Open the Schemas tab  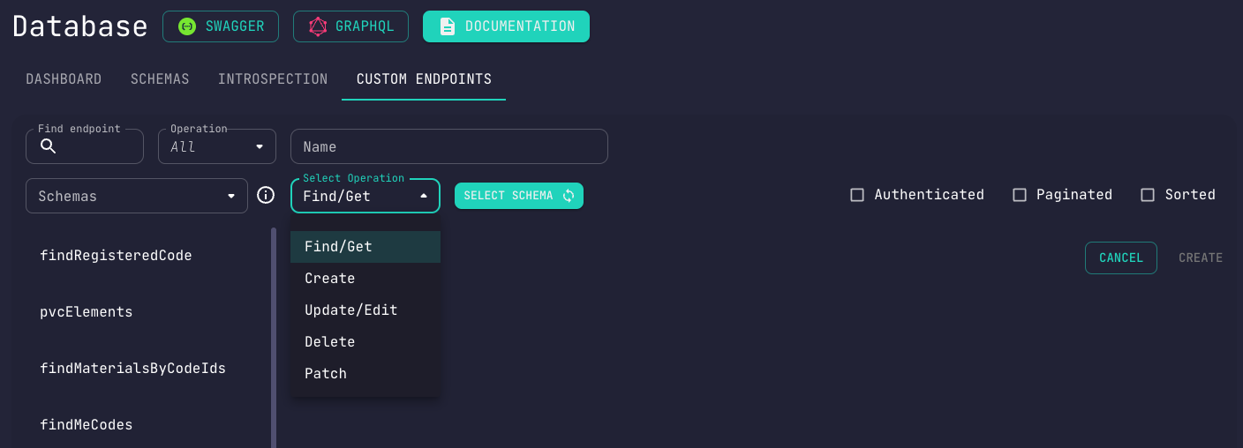point(160,79)
